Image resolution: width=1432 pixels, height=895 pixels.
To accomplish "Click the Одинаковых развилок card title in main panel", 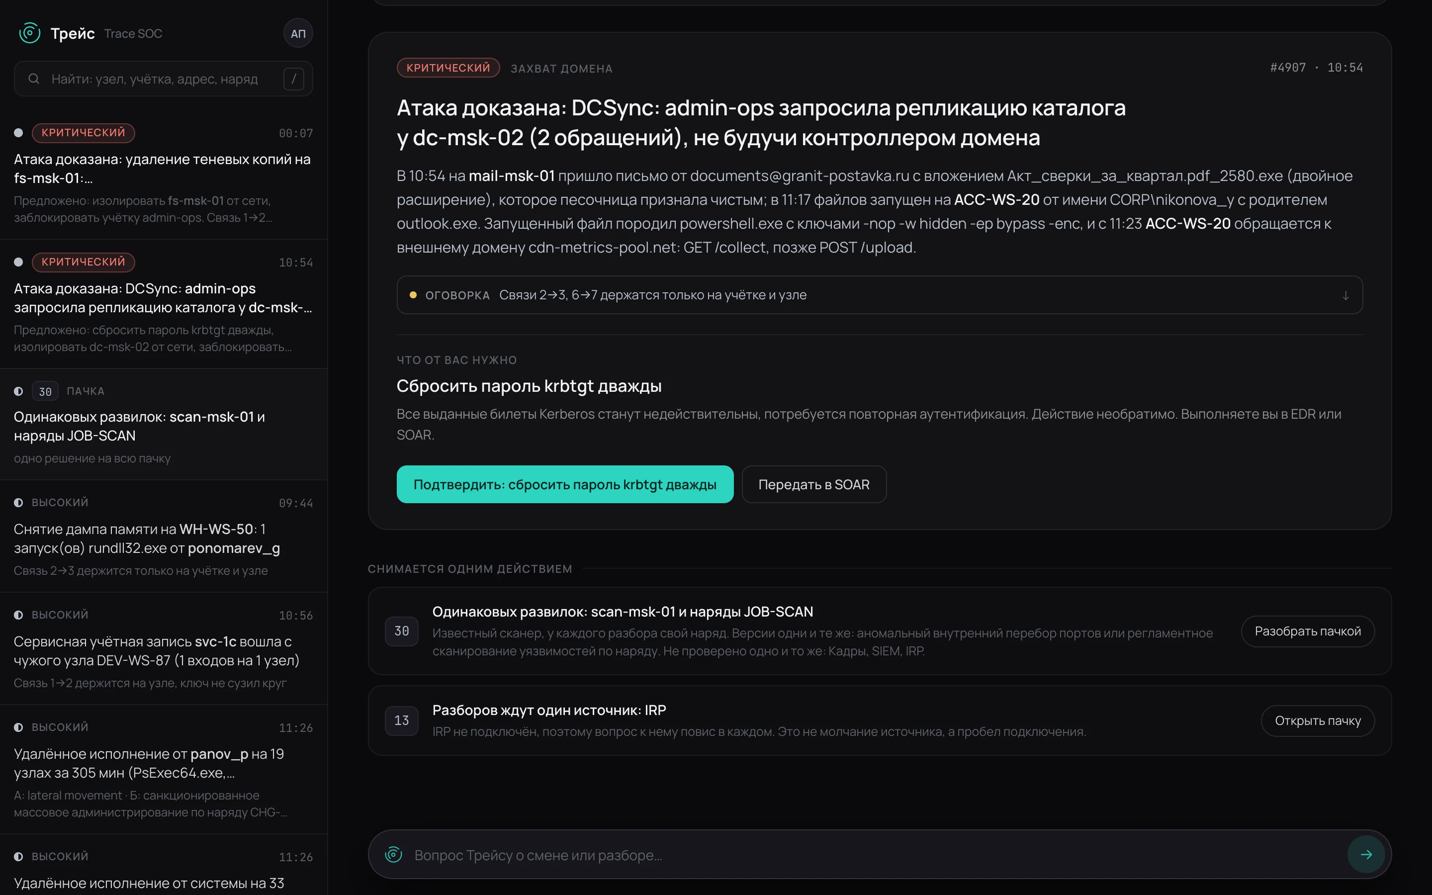I will coord(623,612).
